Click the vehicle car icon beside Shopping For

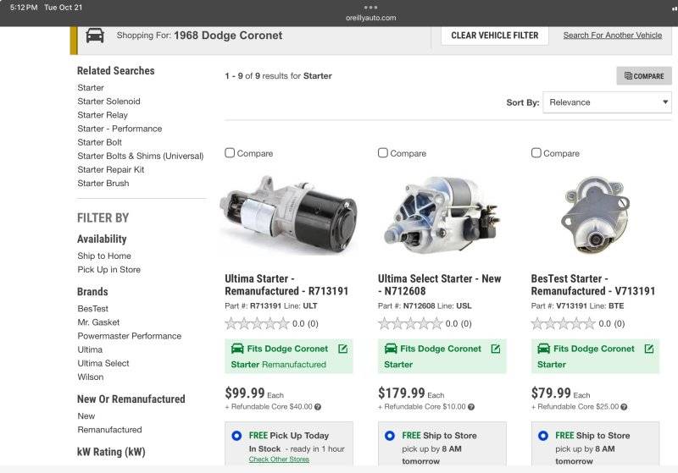(x=95, y=36)
